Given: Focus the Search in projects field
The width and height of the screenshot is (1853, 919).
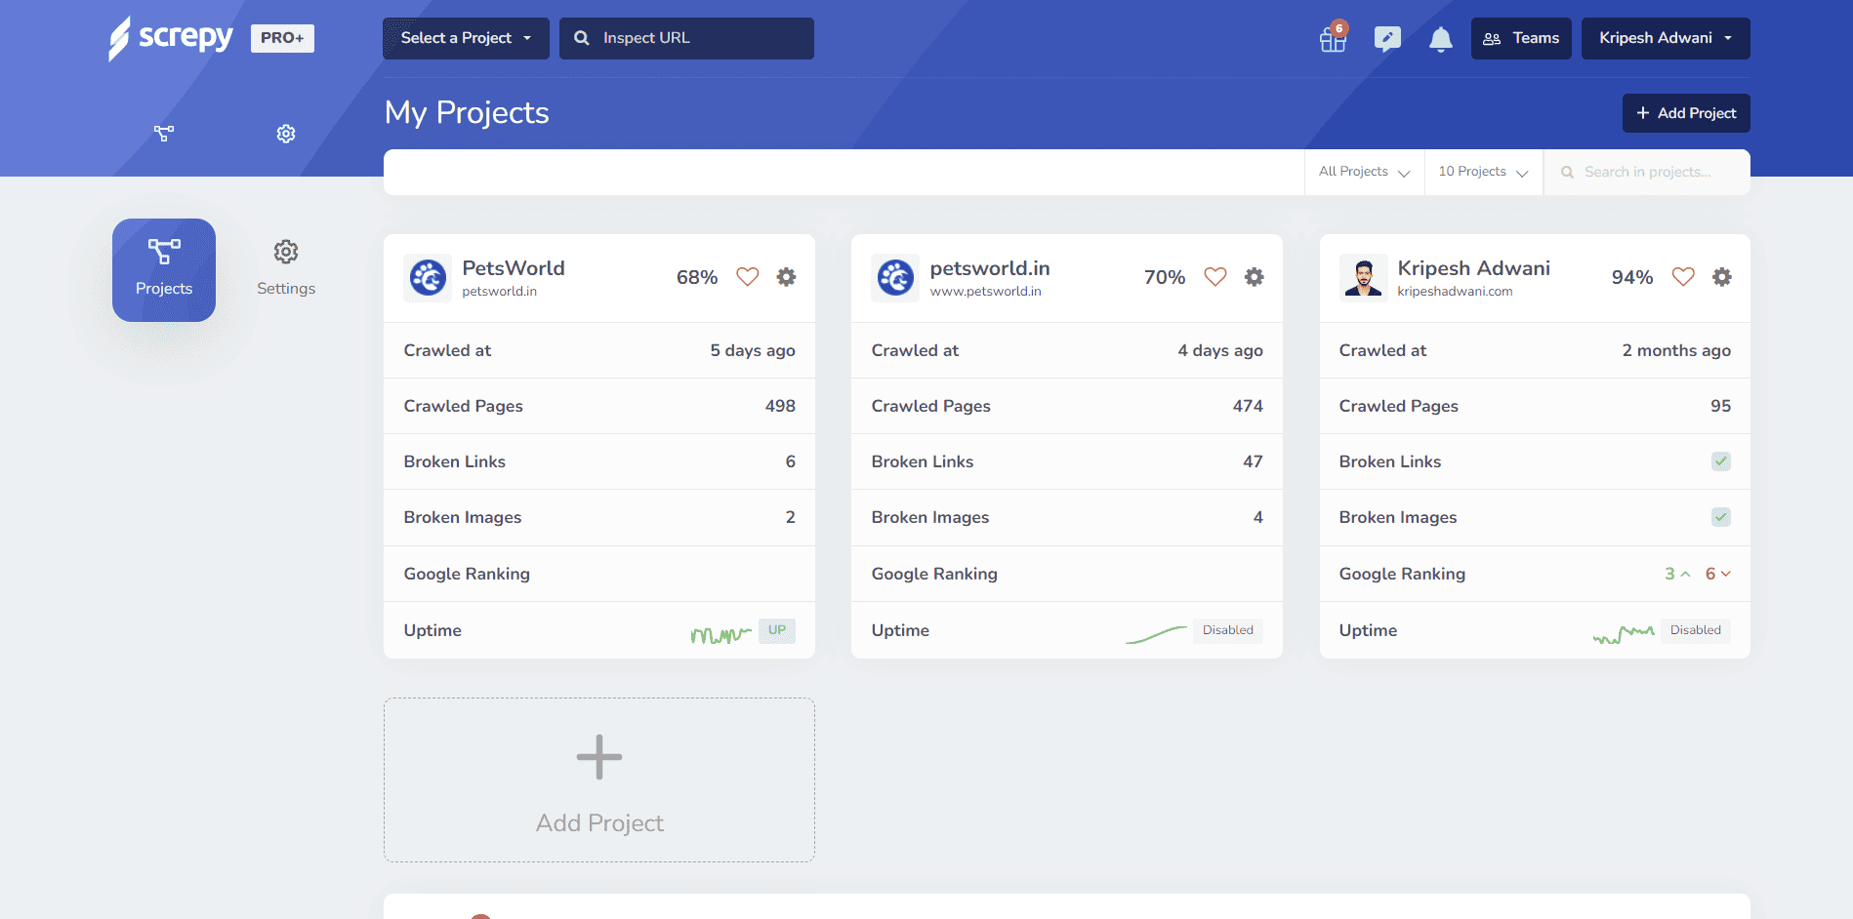Looking at the screenshot, I should (1647, 172).
